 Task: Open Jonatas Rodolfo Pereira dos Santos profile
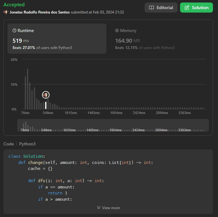[x=40, y=12]
